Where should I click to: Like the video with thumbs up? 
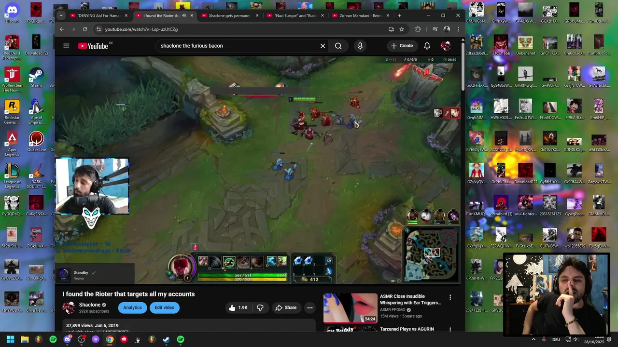pos(238,307)
